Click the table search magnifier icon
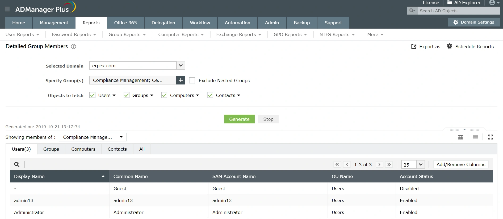The height and width of the screenshot is (219, 503). coord(17,164)
